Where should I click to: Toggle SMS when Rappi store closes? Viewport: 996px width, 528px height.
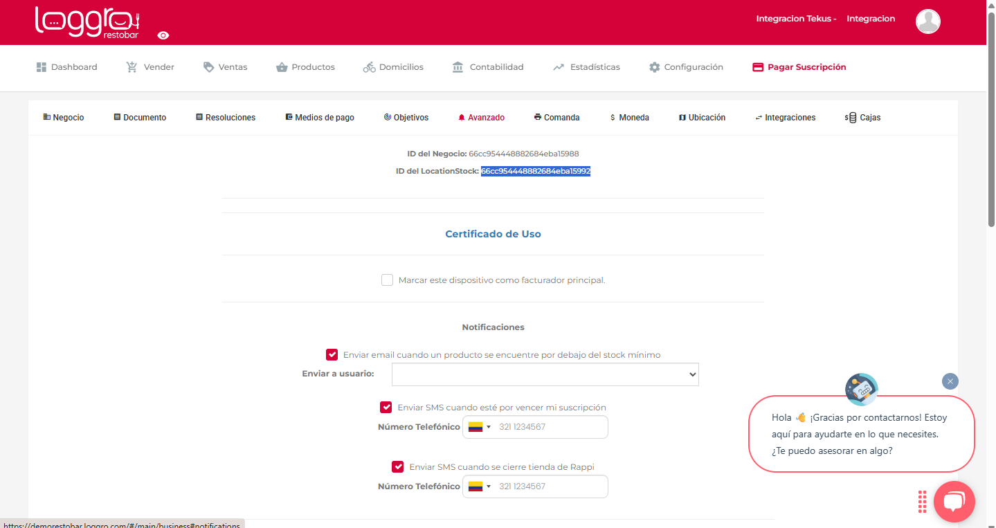coord(398,467)
